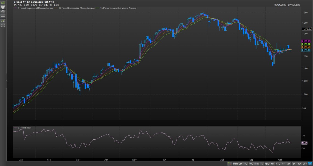Switch to the YTD time range

(278, 164)
